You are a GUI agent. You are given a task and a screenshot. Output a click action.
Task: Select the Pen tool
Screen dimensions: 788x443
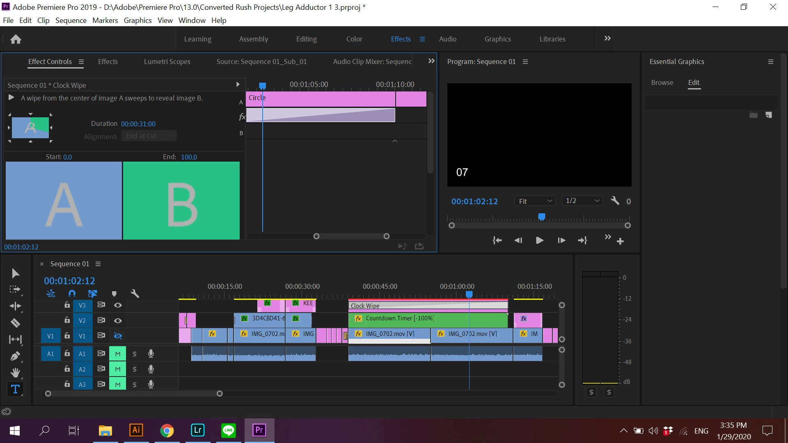point(15,356)
